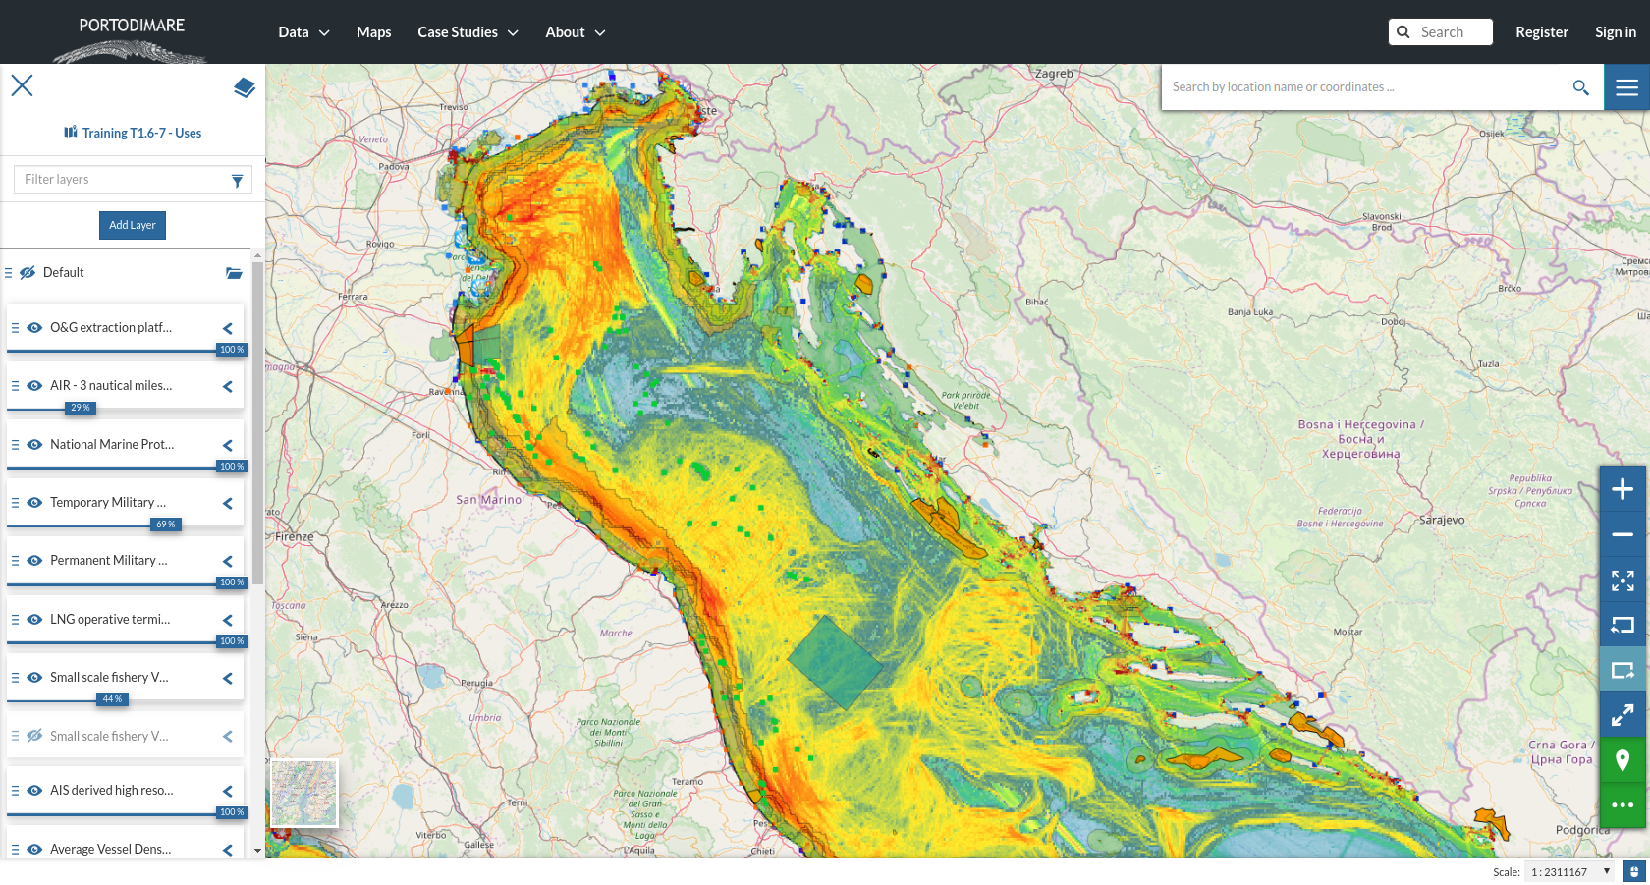Focus the top Search field
Viewport: 1650px width, 885px height.
1441,32
